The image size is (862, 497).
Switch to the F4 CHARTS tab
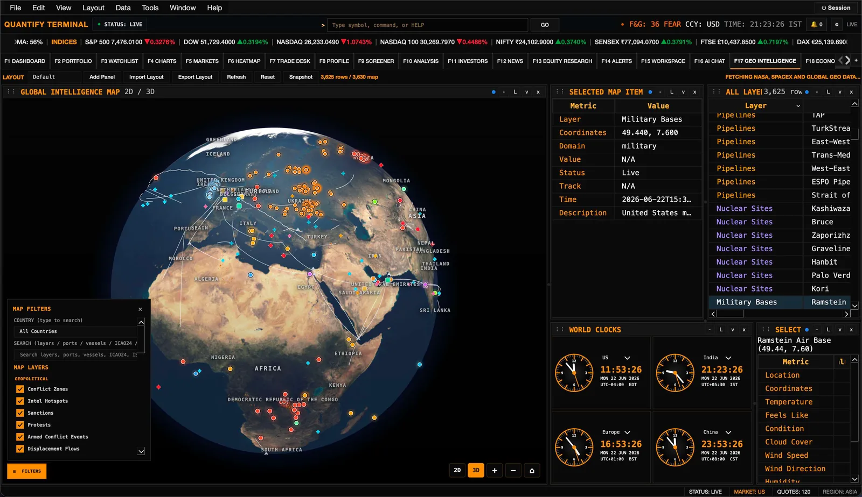pyautogui.click(x=162, y=61)
